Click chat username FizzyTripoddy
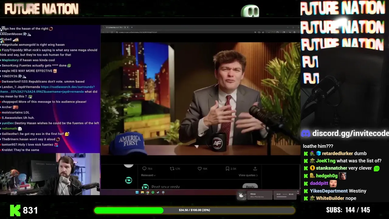Image resolution: width=389 pixels, height=219 pixels. [x=12, y=50]
